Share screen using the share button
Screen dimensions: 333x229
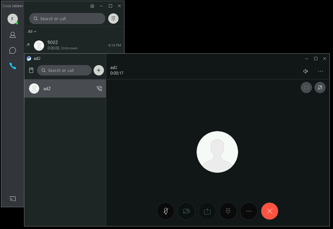coord(207,211)
